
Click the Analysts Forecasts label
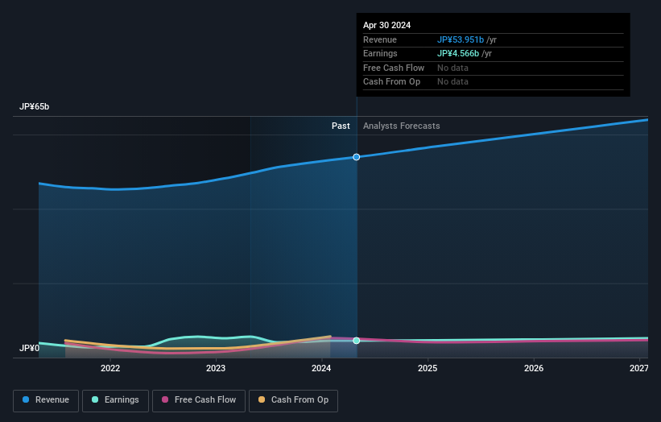pos(401,126)
